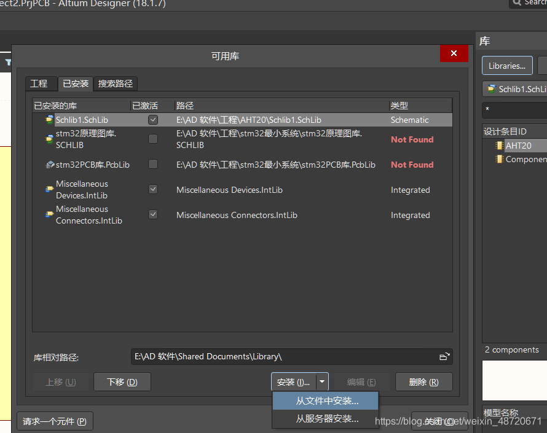Sort by 已安装的库 column header
This screenshot has width=547, height=433.
click(x=82, y=106)
